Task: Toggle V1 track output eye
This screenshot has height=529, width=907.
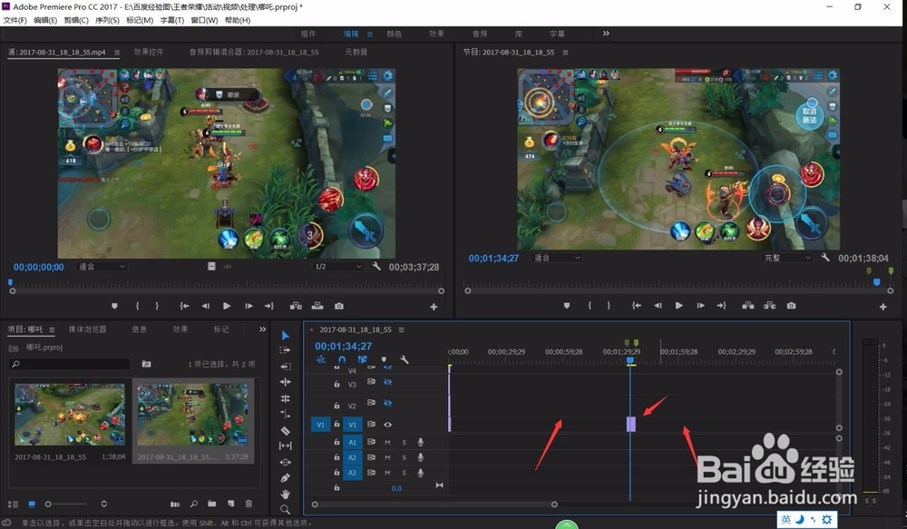Action: tap(387, 425)
